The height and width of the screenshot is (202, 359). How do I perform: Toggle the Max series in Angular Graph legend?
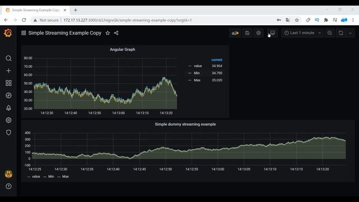197,80
